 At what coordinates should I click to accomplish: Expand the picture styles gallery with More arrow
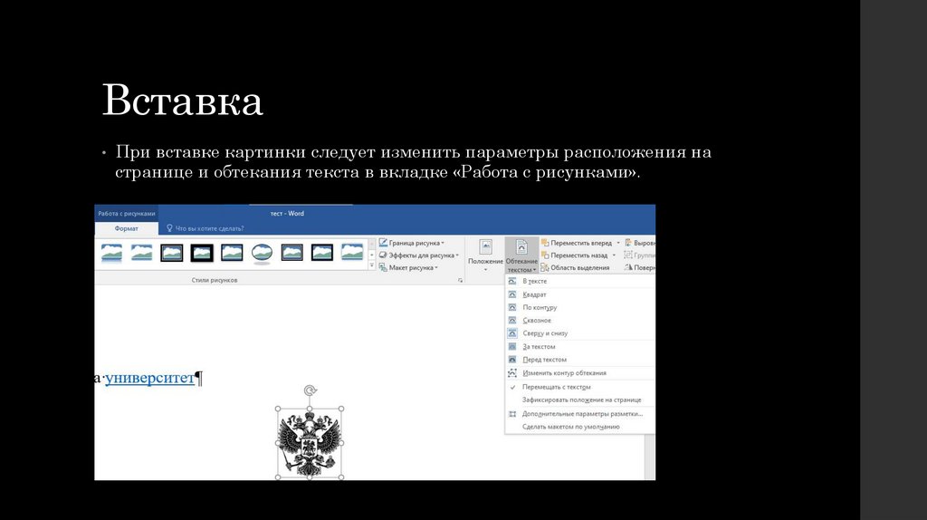(372, 265)
